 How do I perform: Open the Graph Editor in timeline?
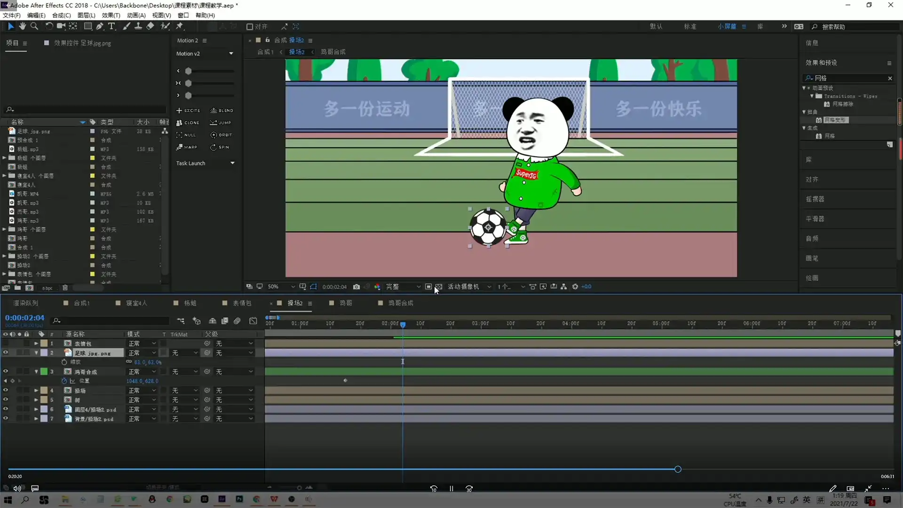pos(253,321)
